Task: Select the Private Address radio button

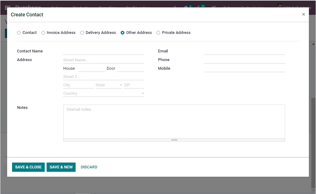Action: [158, 32]
